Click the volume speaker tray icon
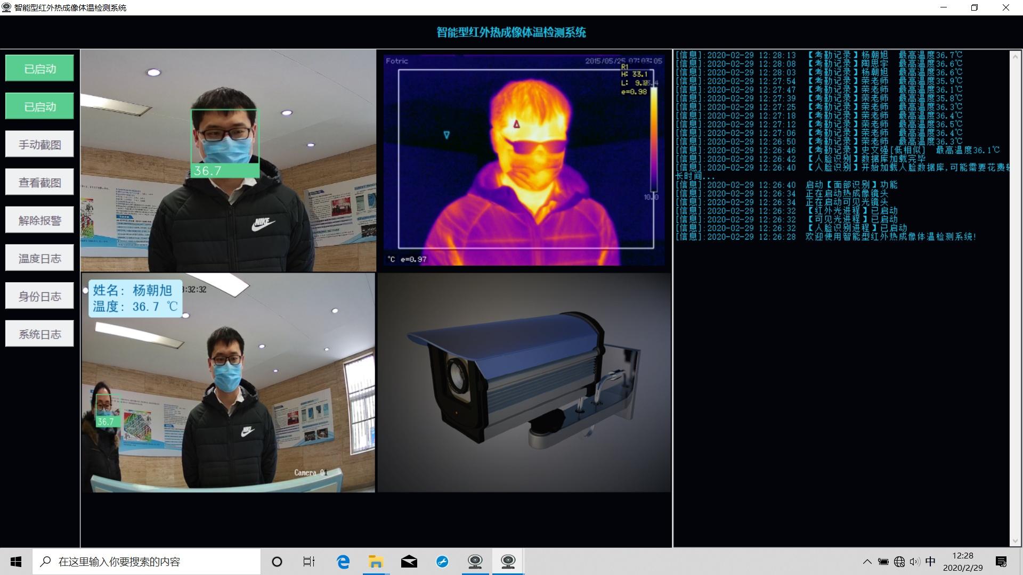Viewport: 1023px width, 575px height. (x=915, y=562)
